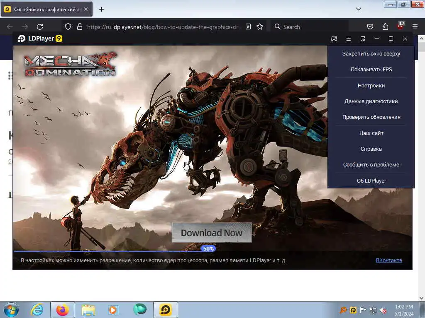The height and width of the screenshot is (318, 425).
Task: Open Firefox tracking protection shield
Action: point(68,26)
